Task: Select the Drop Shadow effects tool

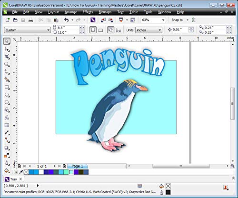Action: point(7,148)
